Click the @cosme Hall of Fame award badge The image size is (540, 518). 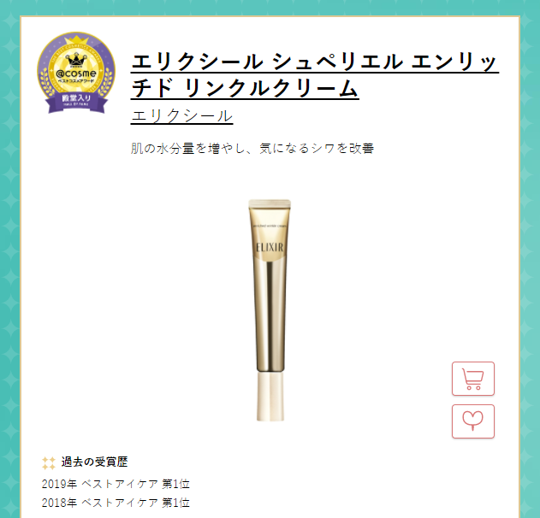[76, 73]
